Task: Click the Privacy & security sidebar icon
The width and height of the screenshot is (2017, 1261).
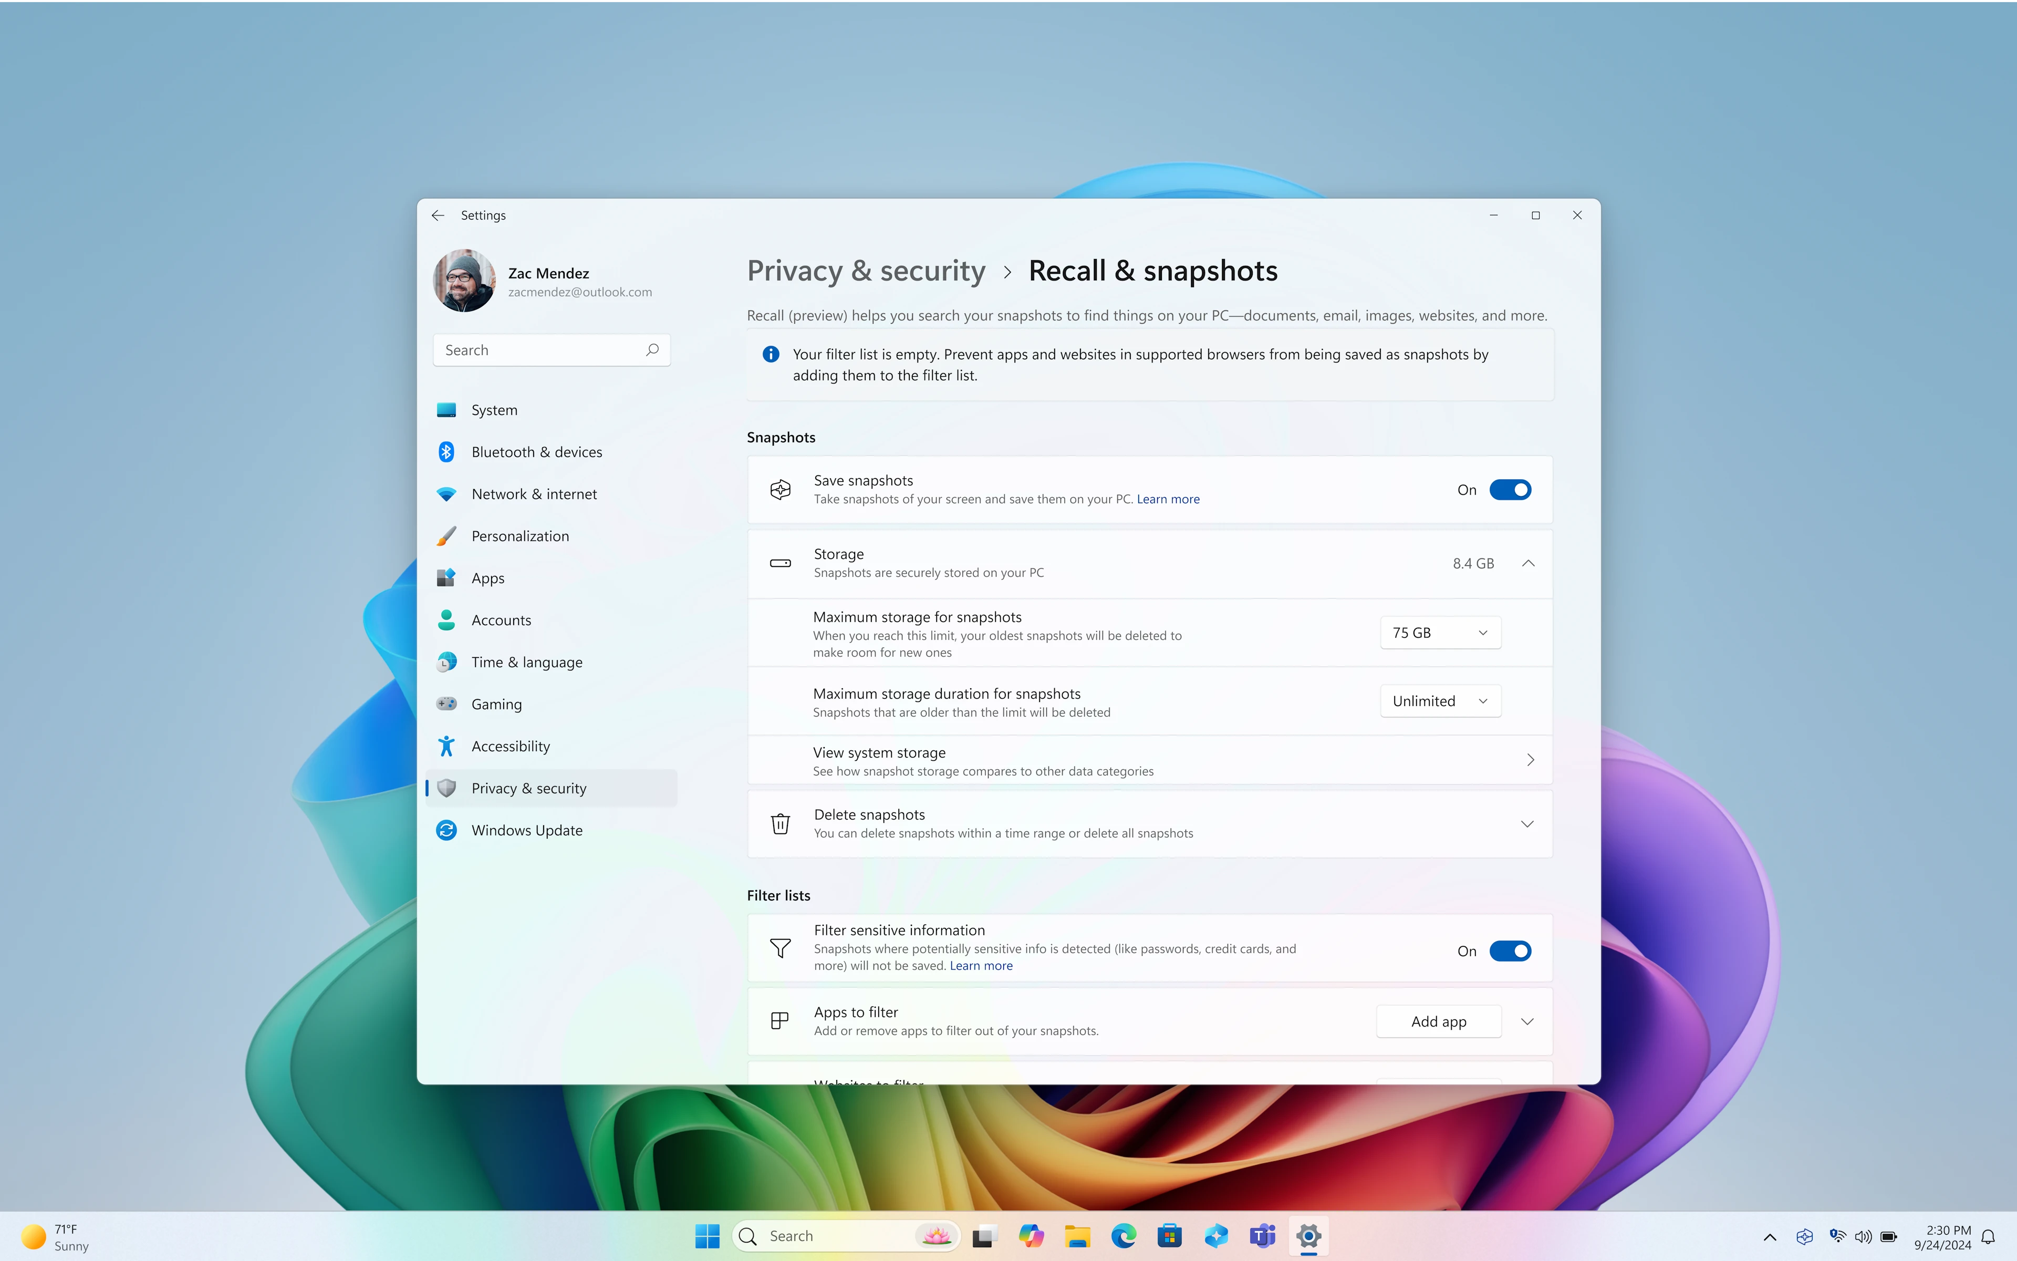Action: (x=447, y=788)
